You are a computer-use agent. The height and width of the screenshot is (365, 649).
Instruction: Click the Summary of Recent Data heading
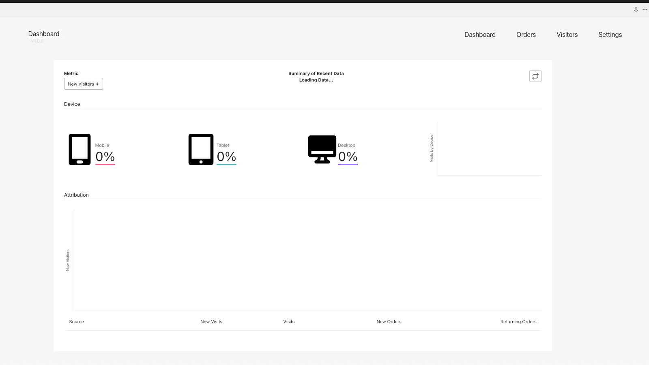pos(316,73)
